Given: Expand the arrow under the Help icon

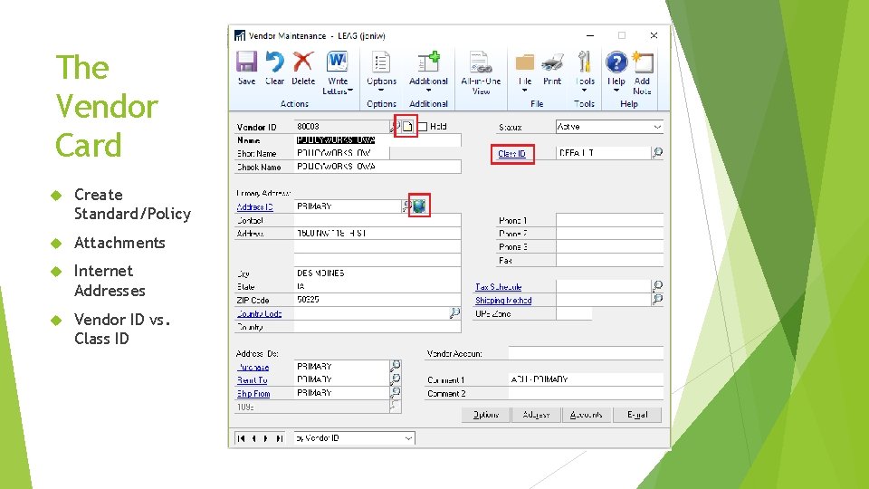Looking at the screenshot, I should 616,91.
